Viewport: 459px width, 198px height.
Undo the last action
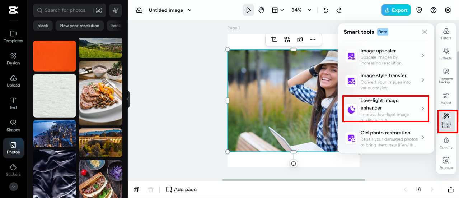(x=326, y=10)
